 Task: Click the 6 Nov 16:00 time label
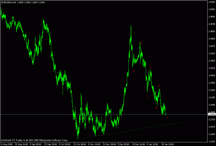pos(94,144)
